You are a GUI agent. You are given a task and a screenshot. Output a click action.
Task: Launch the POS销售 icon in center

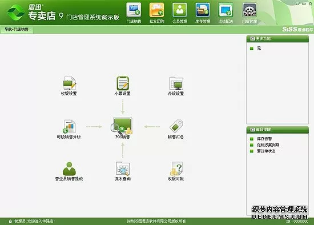(122, 128)
